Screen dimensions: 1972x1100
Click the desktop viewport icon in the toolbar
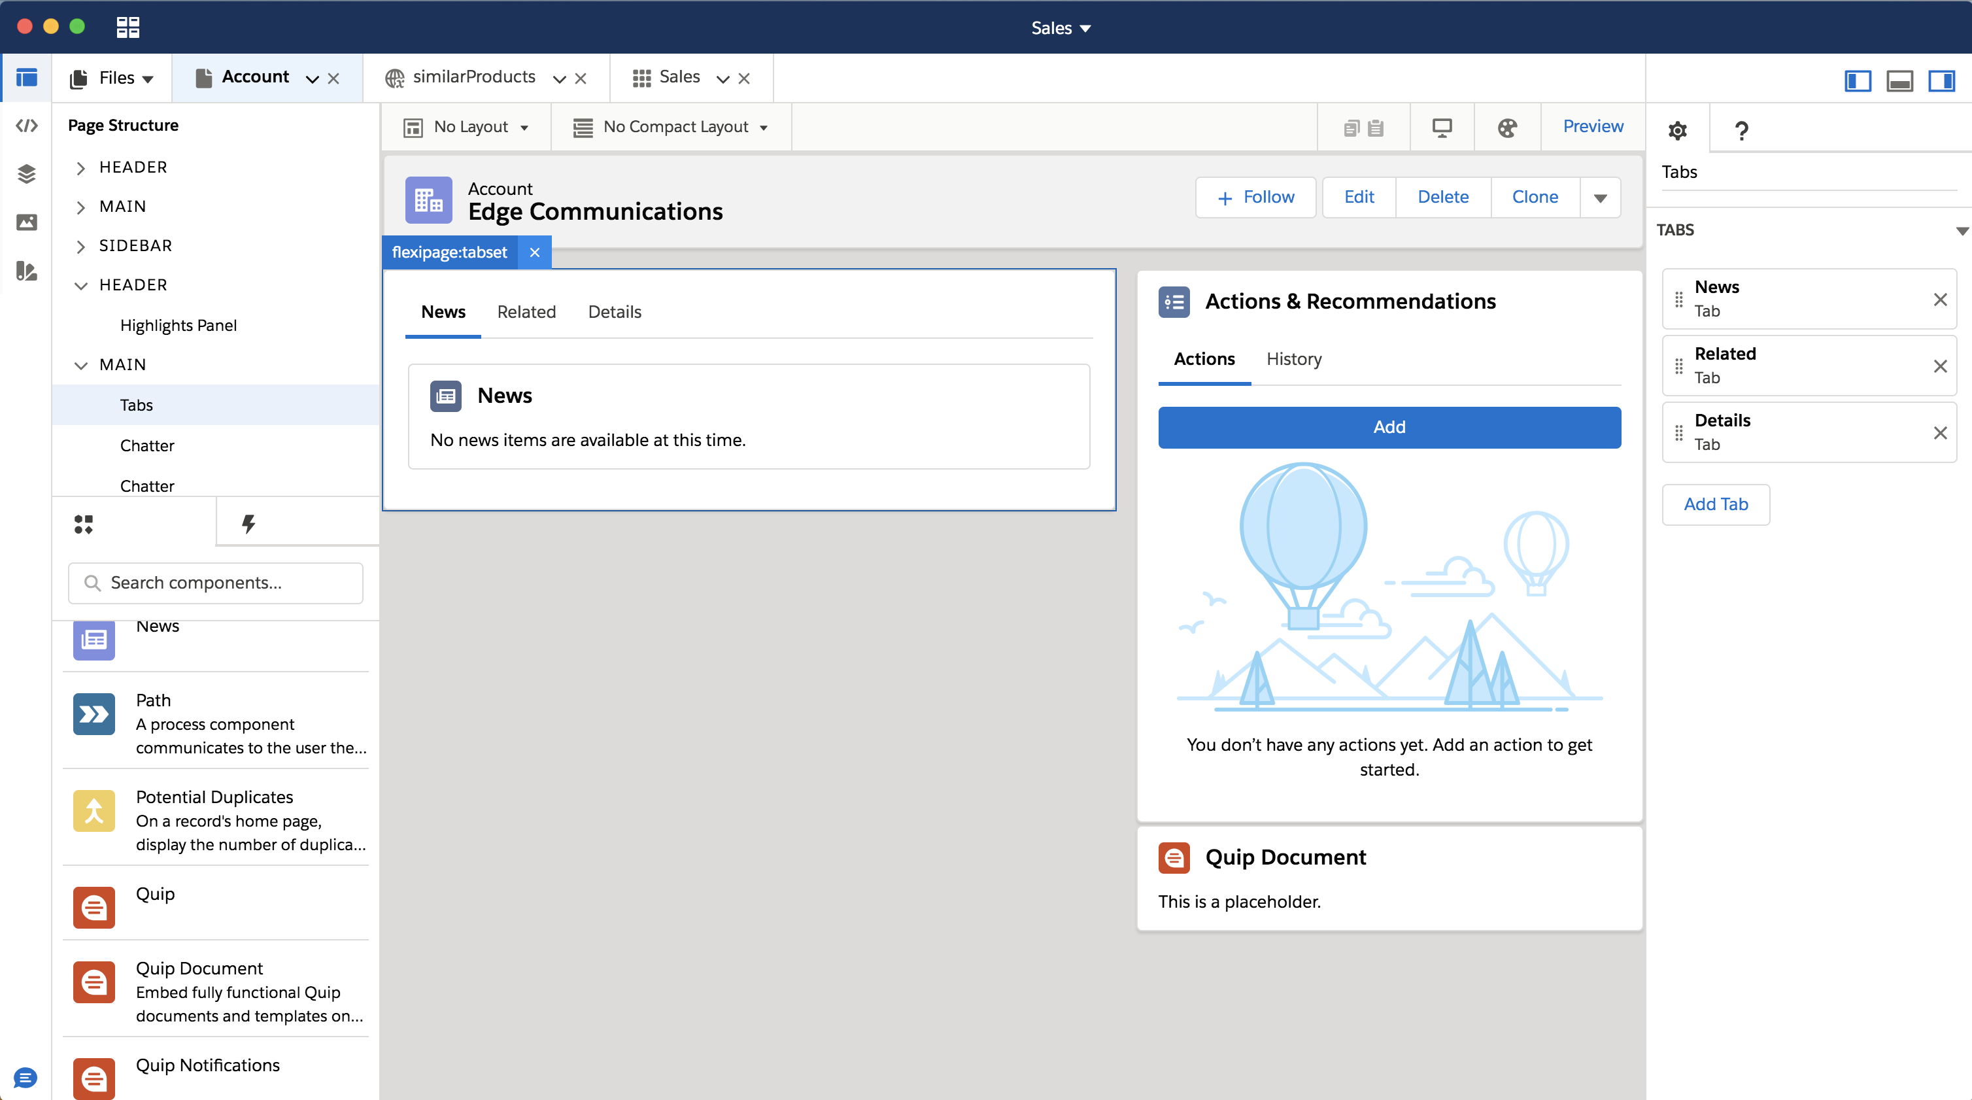tap(1442, 127)
